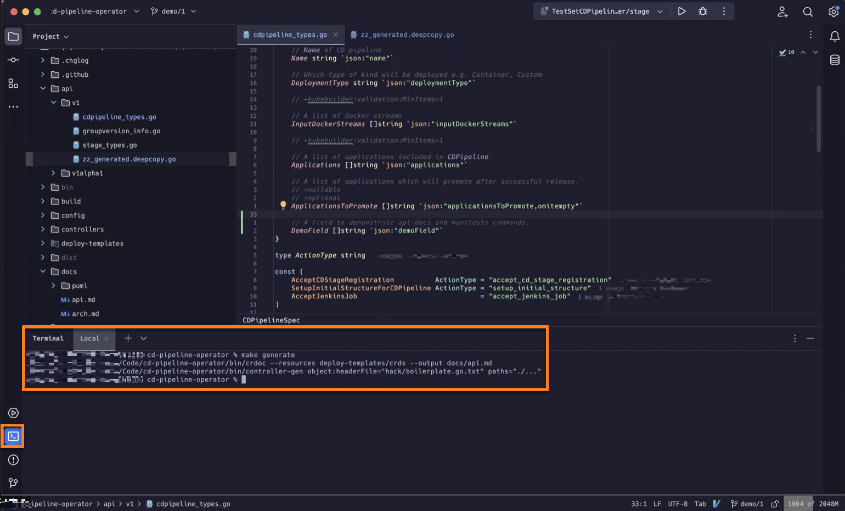
Task: Open the Run tool window icon
Action: [x=13, y=413]
